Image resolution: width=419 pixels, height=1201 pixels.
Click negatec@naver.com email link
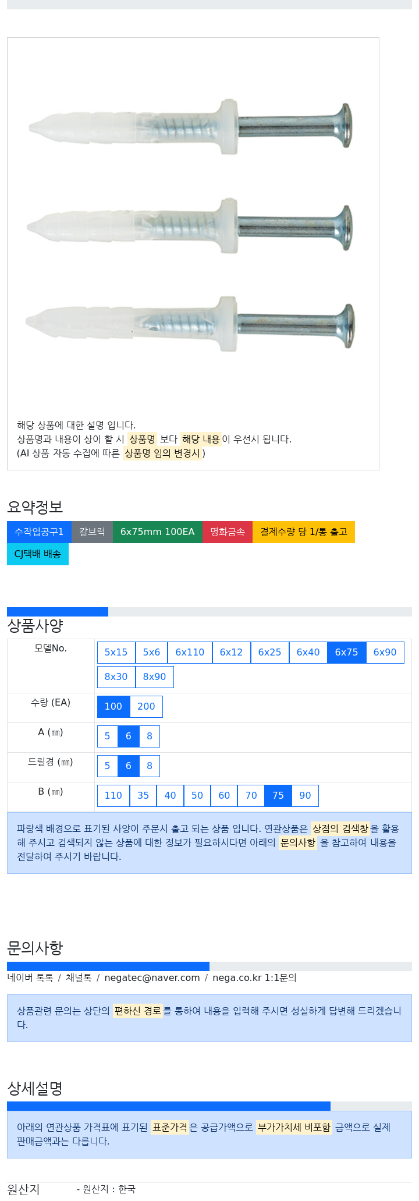(152, 978)
